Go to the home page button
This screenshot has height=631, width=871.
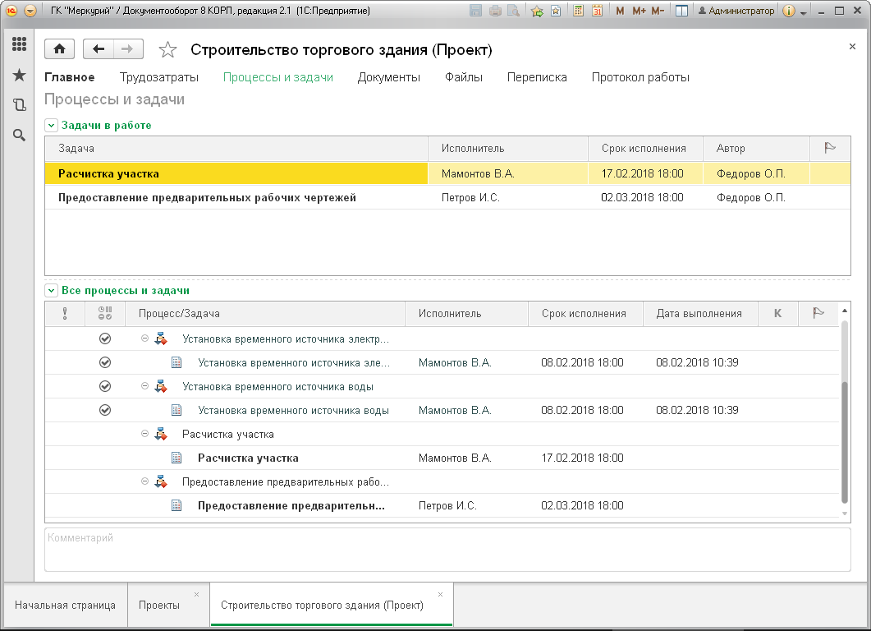pos(59,49)
